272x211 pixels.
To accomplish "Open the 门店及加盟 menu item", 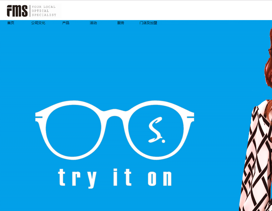I will click(148, 23).
